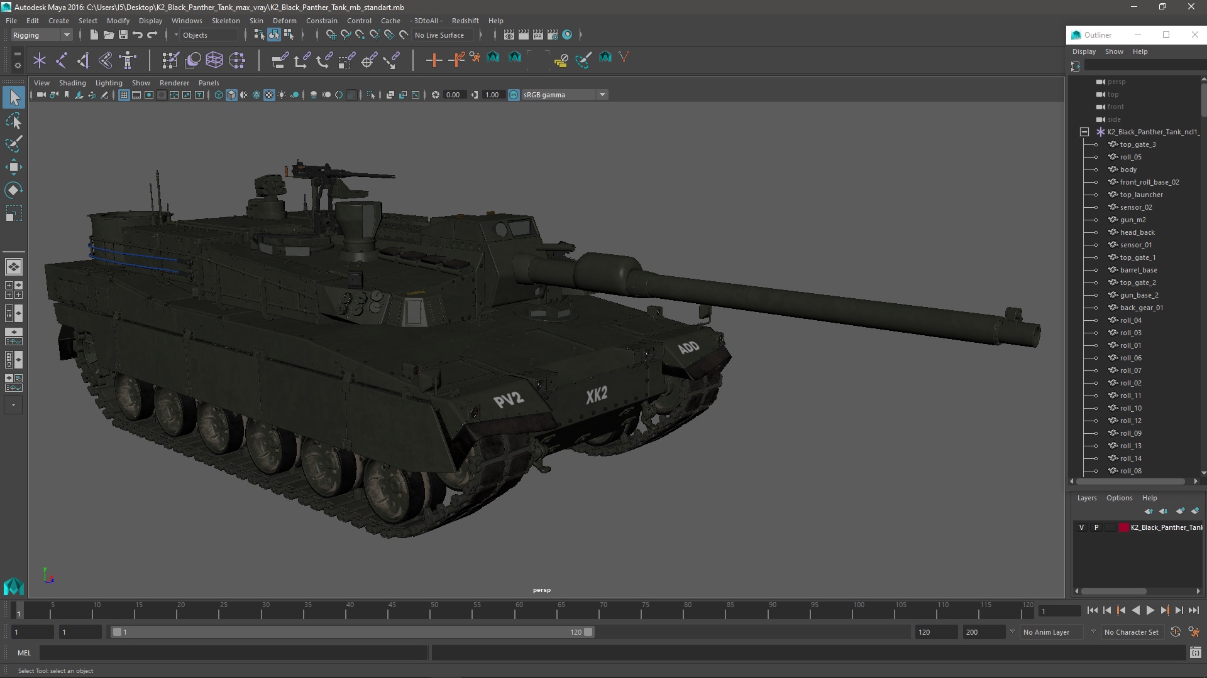Click the red color swatch of the layer
The image size is (1207, 678).
pos(1123,527)
